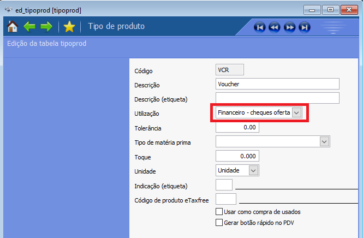Click the Descrição field containing Voucher
Image resolution: width=363 pixels, height=238 pixels.
pos(277,84)
